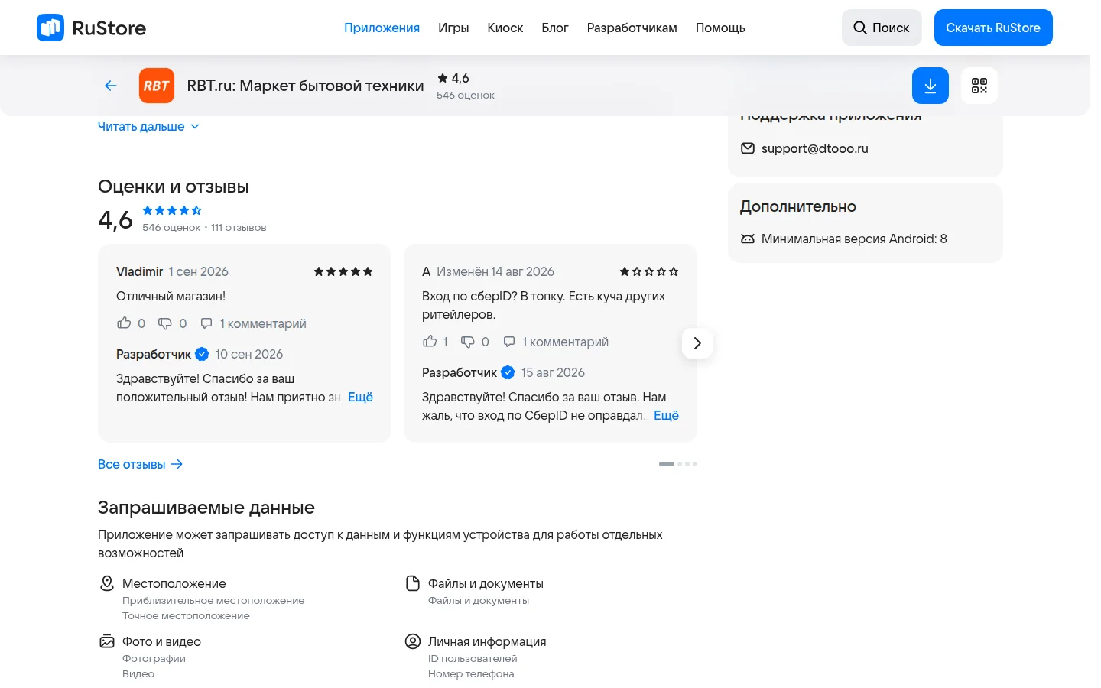Click the verified badge dated 15 авг 2026

click(508, 372)
